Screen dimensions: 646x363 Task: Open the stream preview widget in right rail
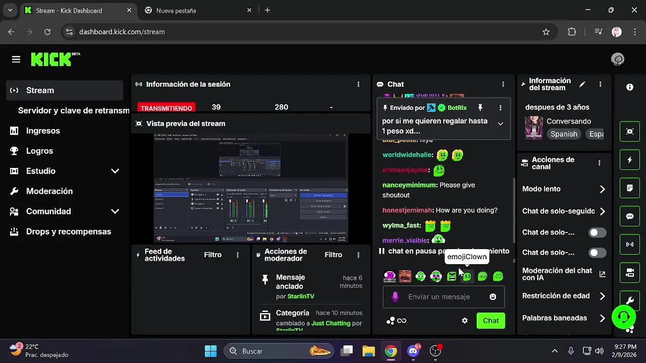pos(630,132)
